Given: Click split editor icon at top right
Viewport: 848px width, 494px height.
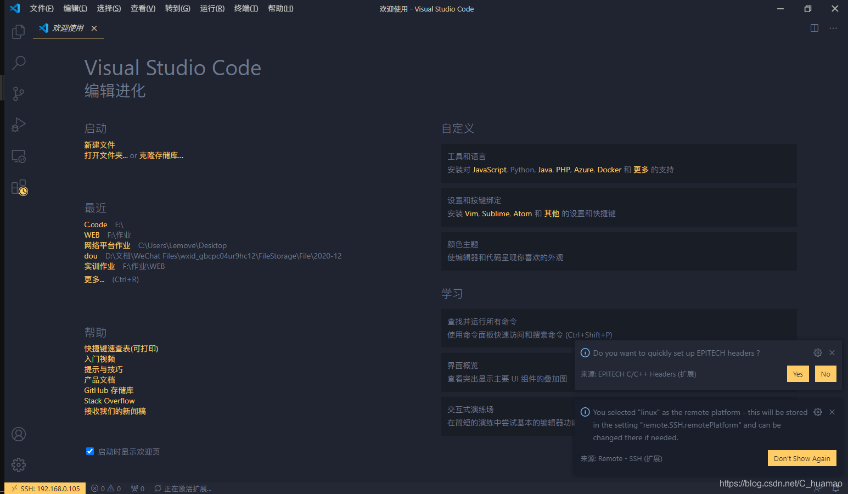Looking at the screenshot, I should [815, 28].
